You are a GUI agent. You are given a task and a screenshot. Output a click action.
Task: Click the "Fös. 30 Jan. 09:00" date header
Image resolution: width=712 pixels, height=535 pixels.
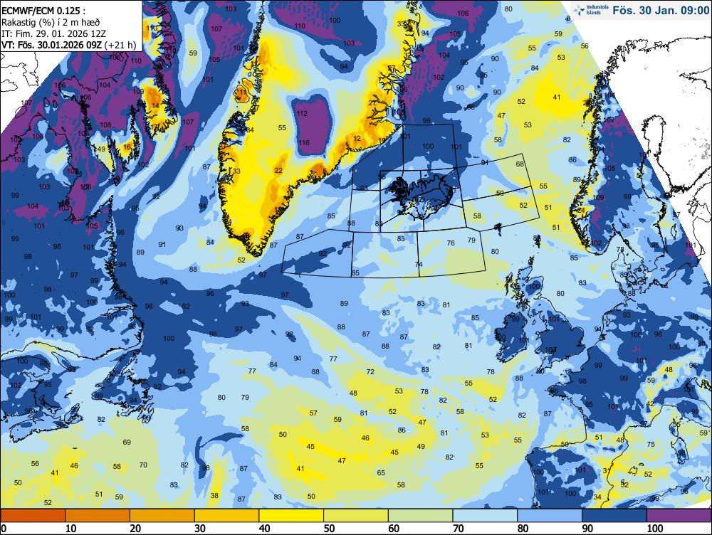(660, 10)
